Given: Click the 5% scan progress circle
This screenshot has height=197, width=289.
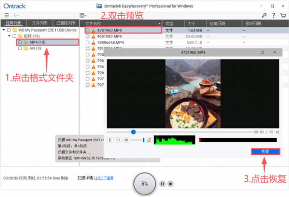Looking at the screenshot, I should pos(144,184).
